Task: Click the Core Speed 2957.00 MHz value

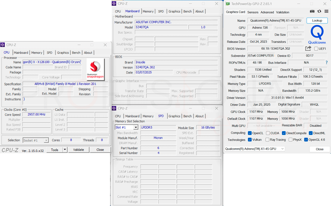Action: pyautogui.click(x=36, y=114)
